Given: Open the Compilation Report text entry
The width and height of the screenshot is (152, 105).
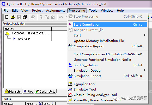Looking at the screenshot, I should click(89, 46).
